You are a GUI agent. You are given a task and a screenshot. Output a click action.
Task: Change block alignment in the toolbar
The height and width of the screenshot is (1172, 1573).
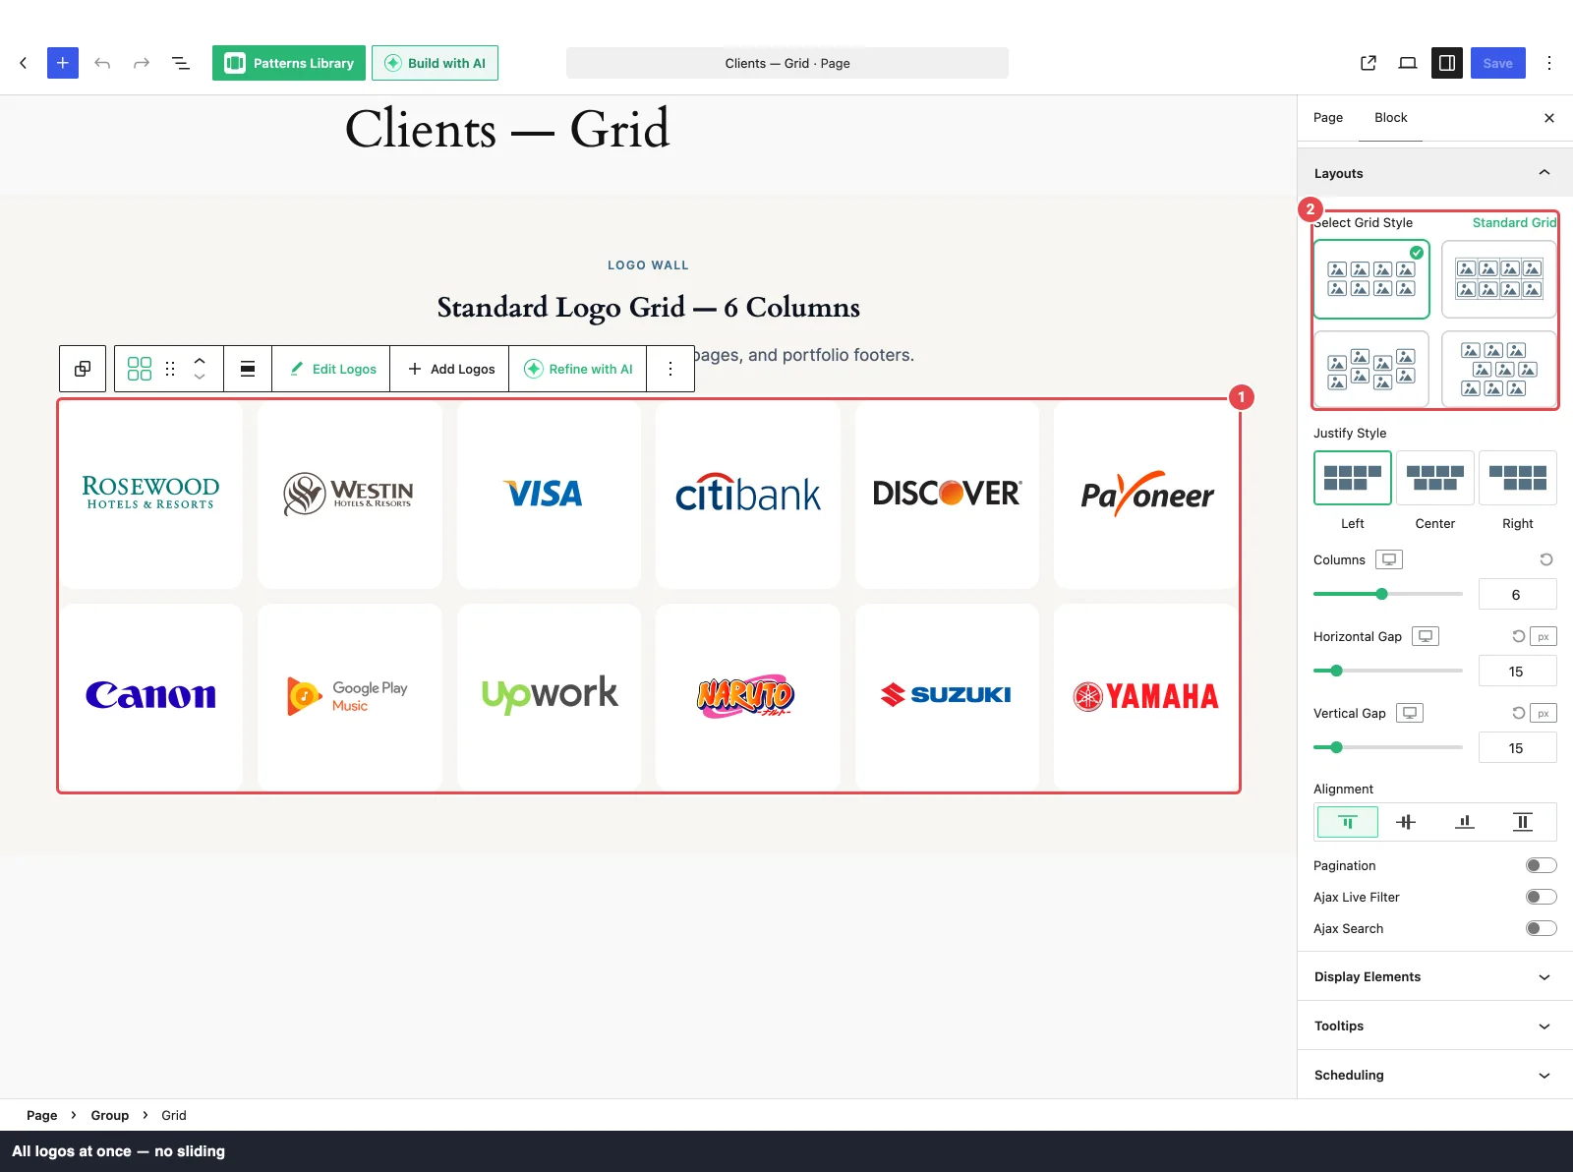[x=248, y=369]
